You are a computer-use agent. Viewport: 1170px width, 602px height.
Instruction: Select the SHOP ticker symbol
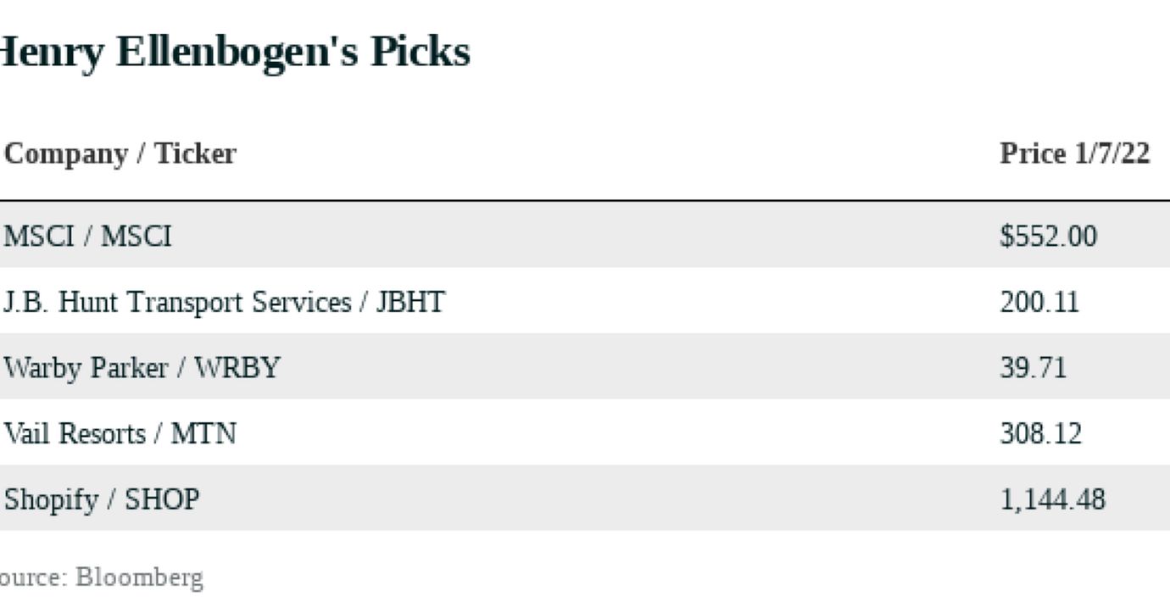[162, 499]
